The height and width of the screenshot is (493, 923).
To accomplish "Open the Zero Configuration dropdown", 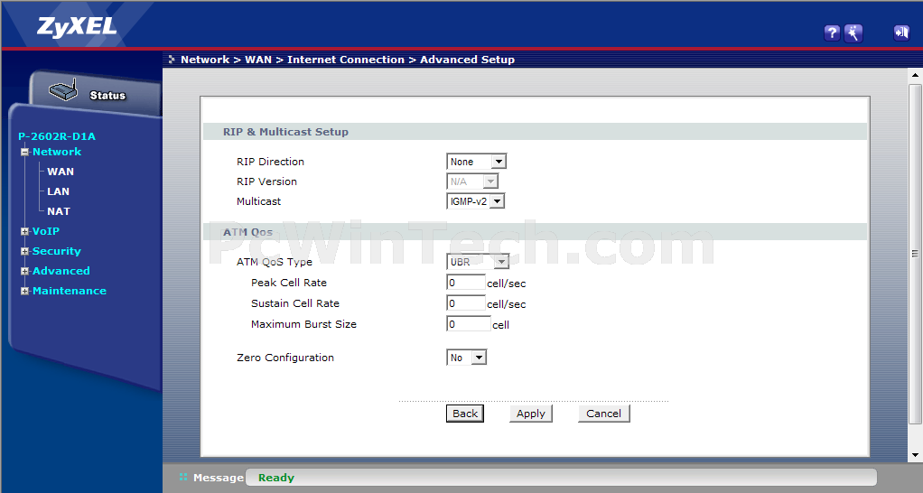I will coord(466,357).
